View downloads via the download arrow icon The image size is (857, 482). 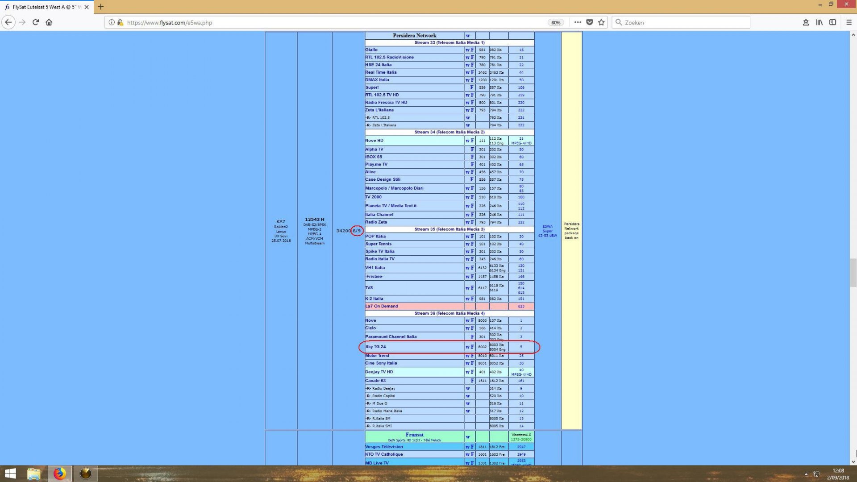coord(806,22)
